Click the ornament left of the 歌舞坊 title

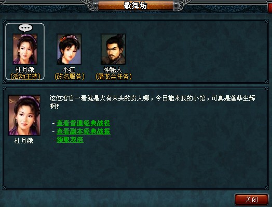pos(91,5)
